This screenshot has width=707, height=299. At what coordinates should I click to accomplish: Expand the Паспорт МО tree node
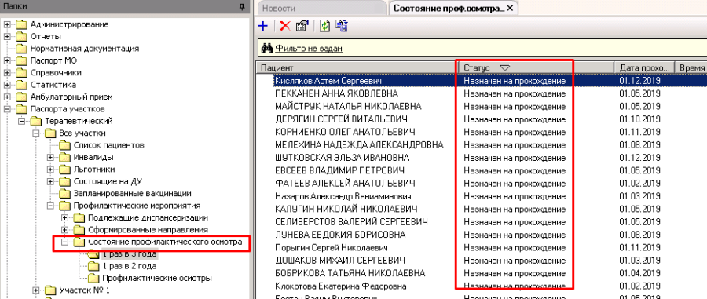tap(7, 60)
